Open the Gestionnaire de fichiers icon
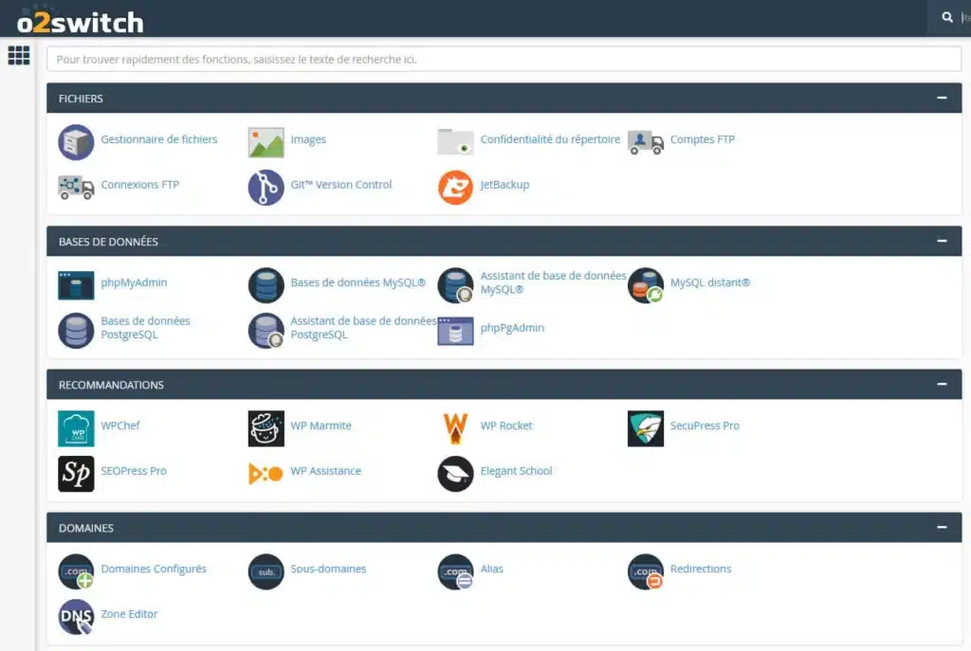 [76, 142]
